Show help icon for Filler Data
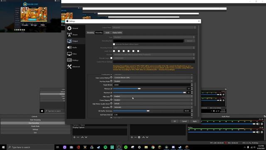The height and width of the screenshot is (150, 266). point(111,96)
